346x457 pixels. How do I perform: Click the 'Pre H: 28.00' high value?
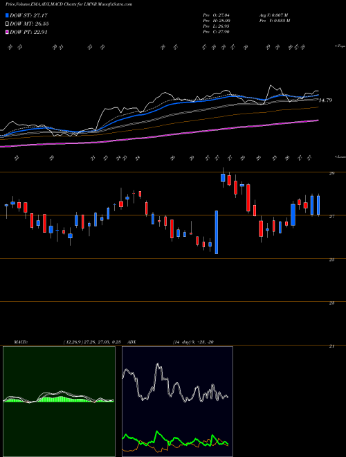pyautogui.click(x=217, y=21)
